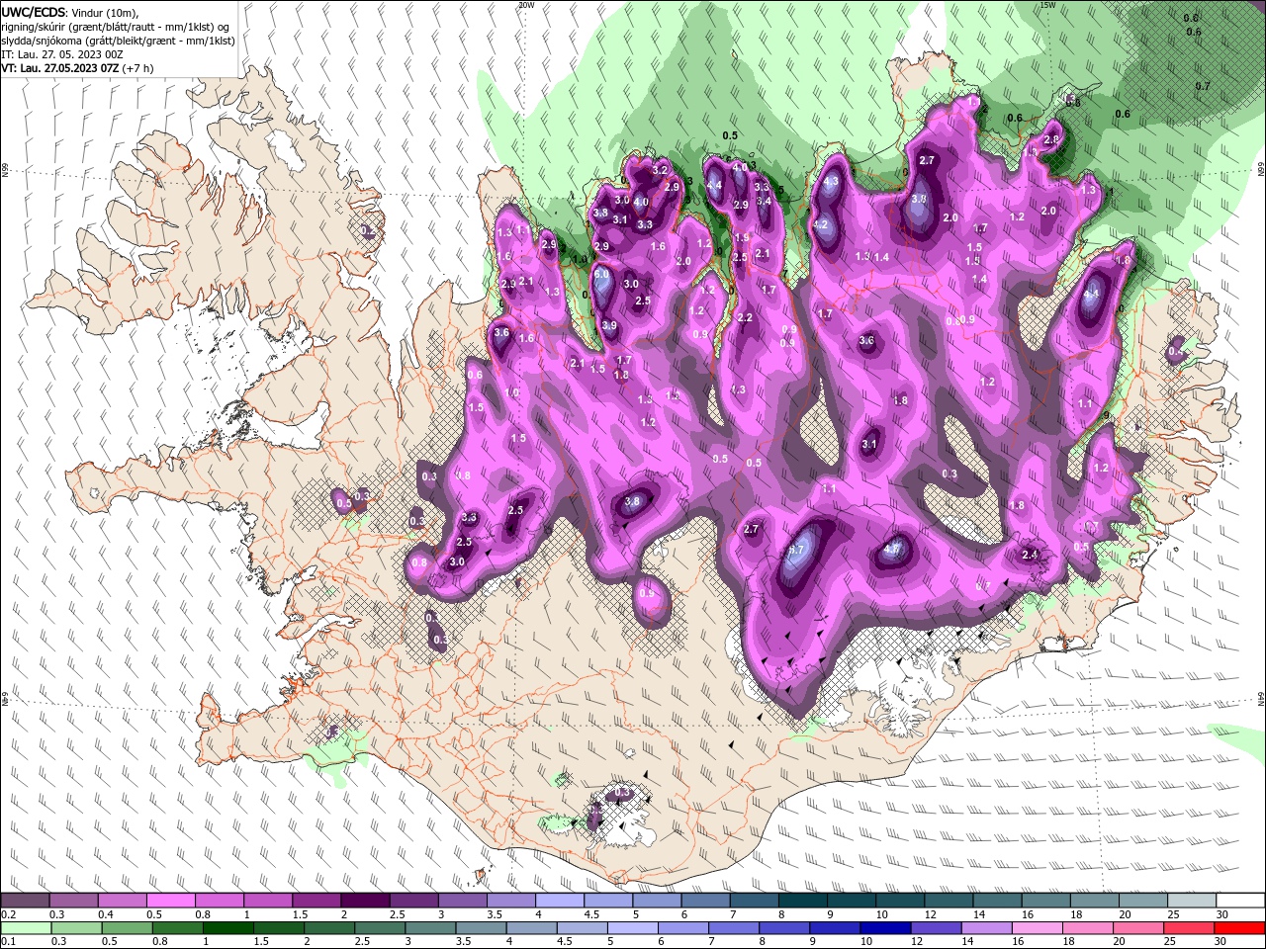Click the init time line 'IT: Lau. 27. 05. 2023 00Z'
Image resolution: width=1266 pixels, height=949 pixels.
[64, 54]
